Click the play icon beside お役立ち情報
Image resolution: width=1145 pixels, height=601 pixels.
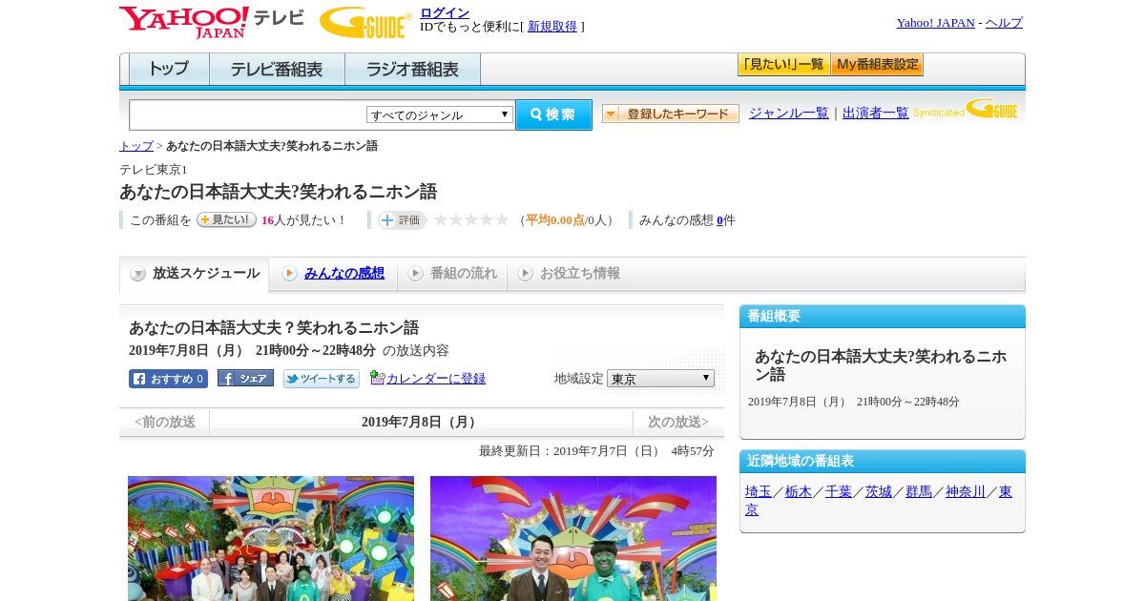(x=525, y=274)
